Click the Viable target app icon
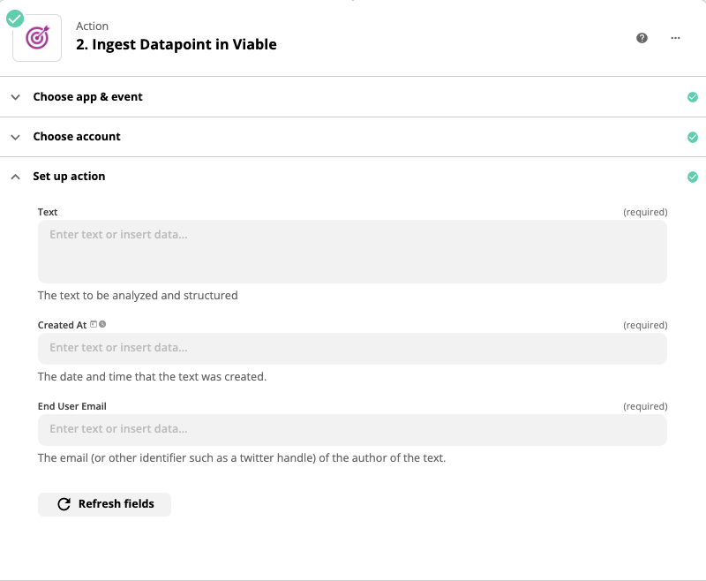This screenshot has height=581, width=706. (x=37, y=38)
